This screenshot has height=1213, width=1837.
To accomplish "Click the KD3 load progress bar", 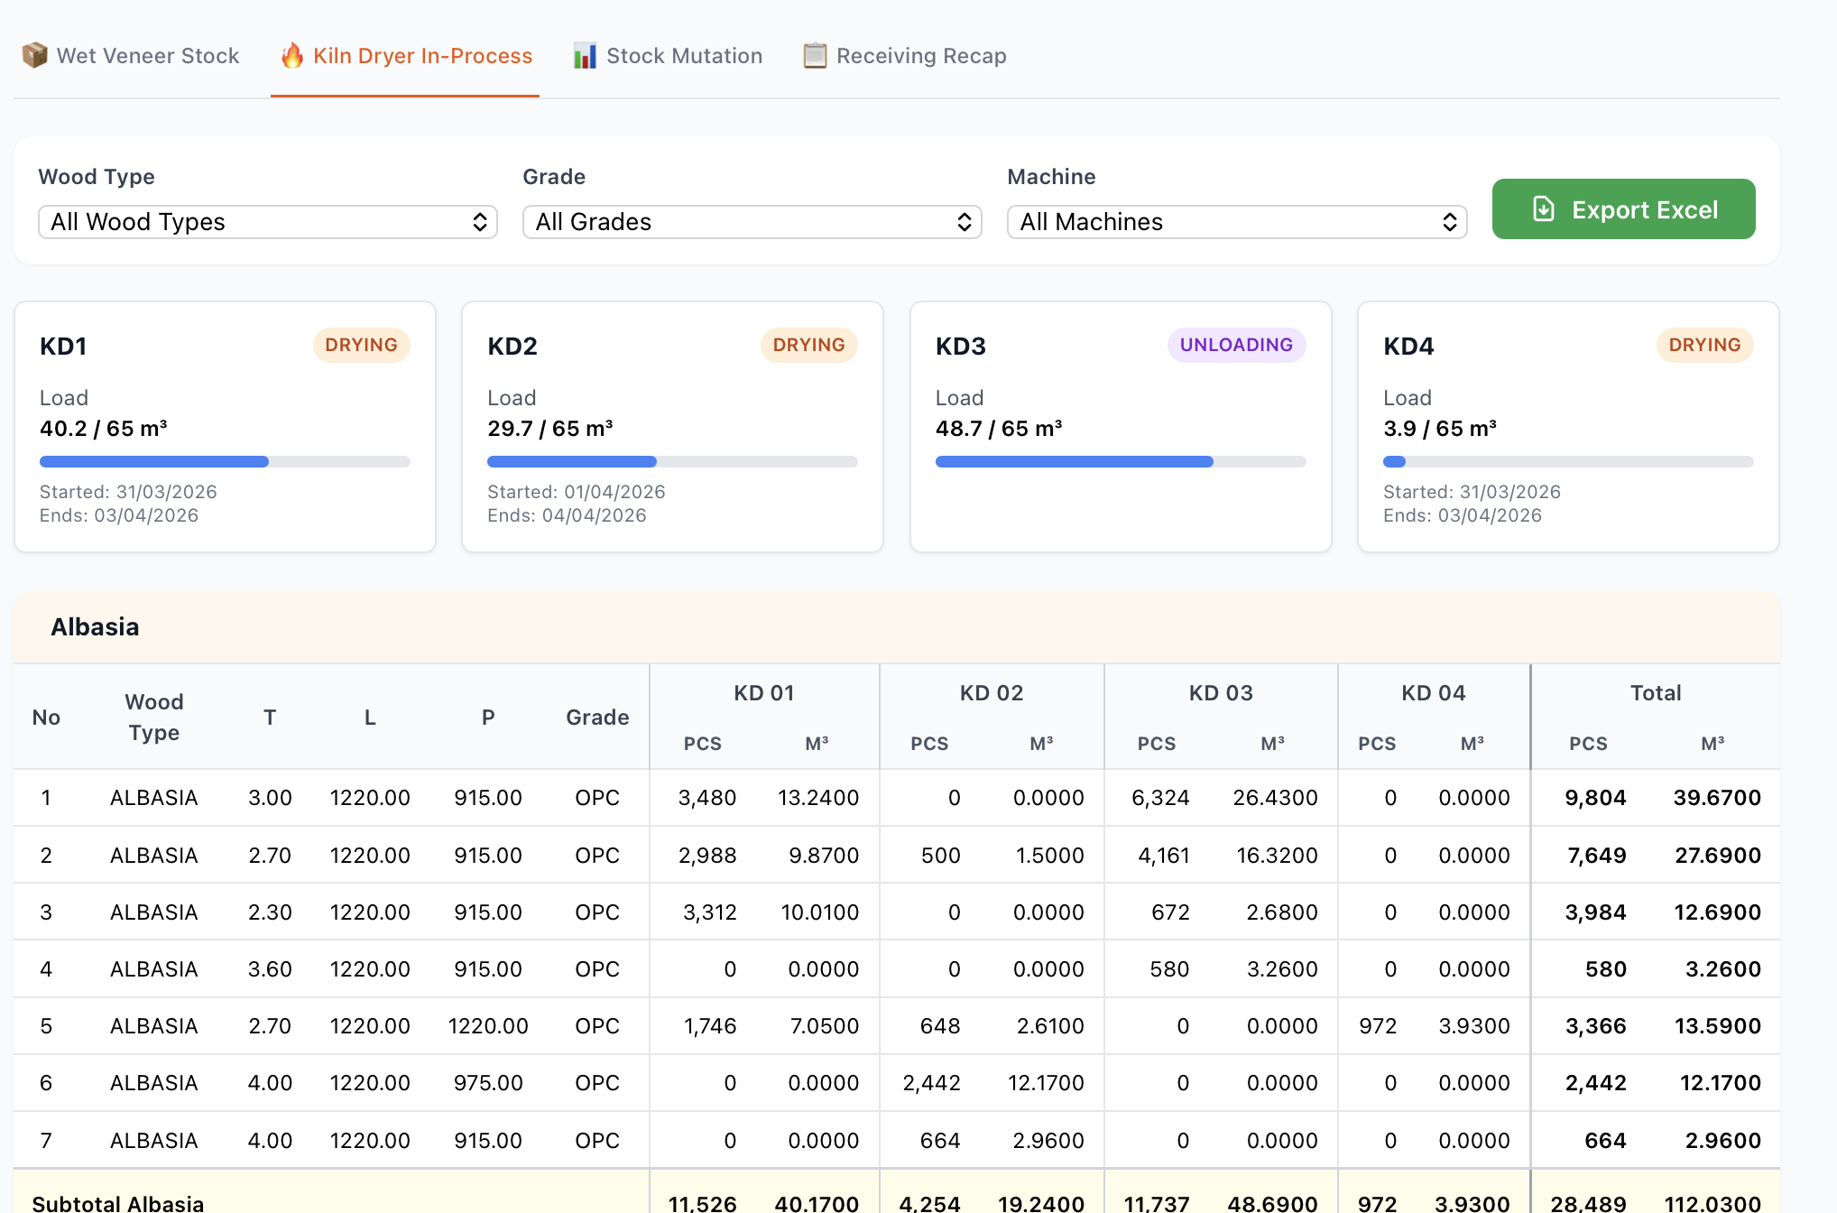I will [1120, 462].
